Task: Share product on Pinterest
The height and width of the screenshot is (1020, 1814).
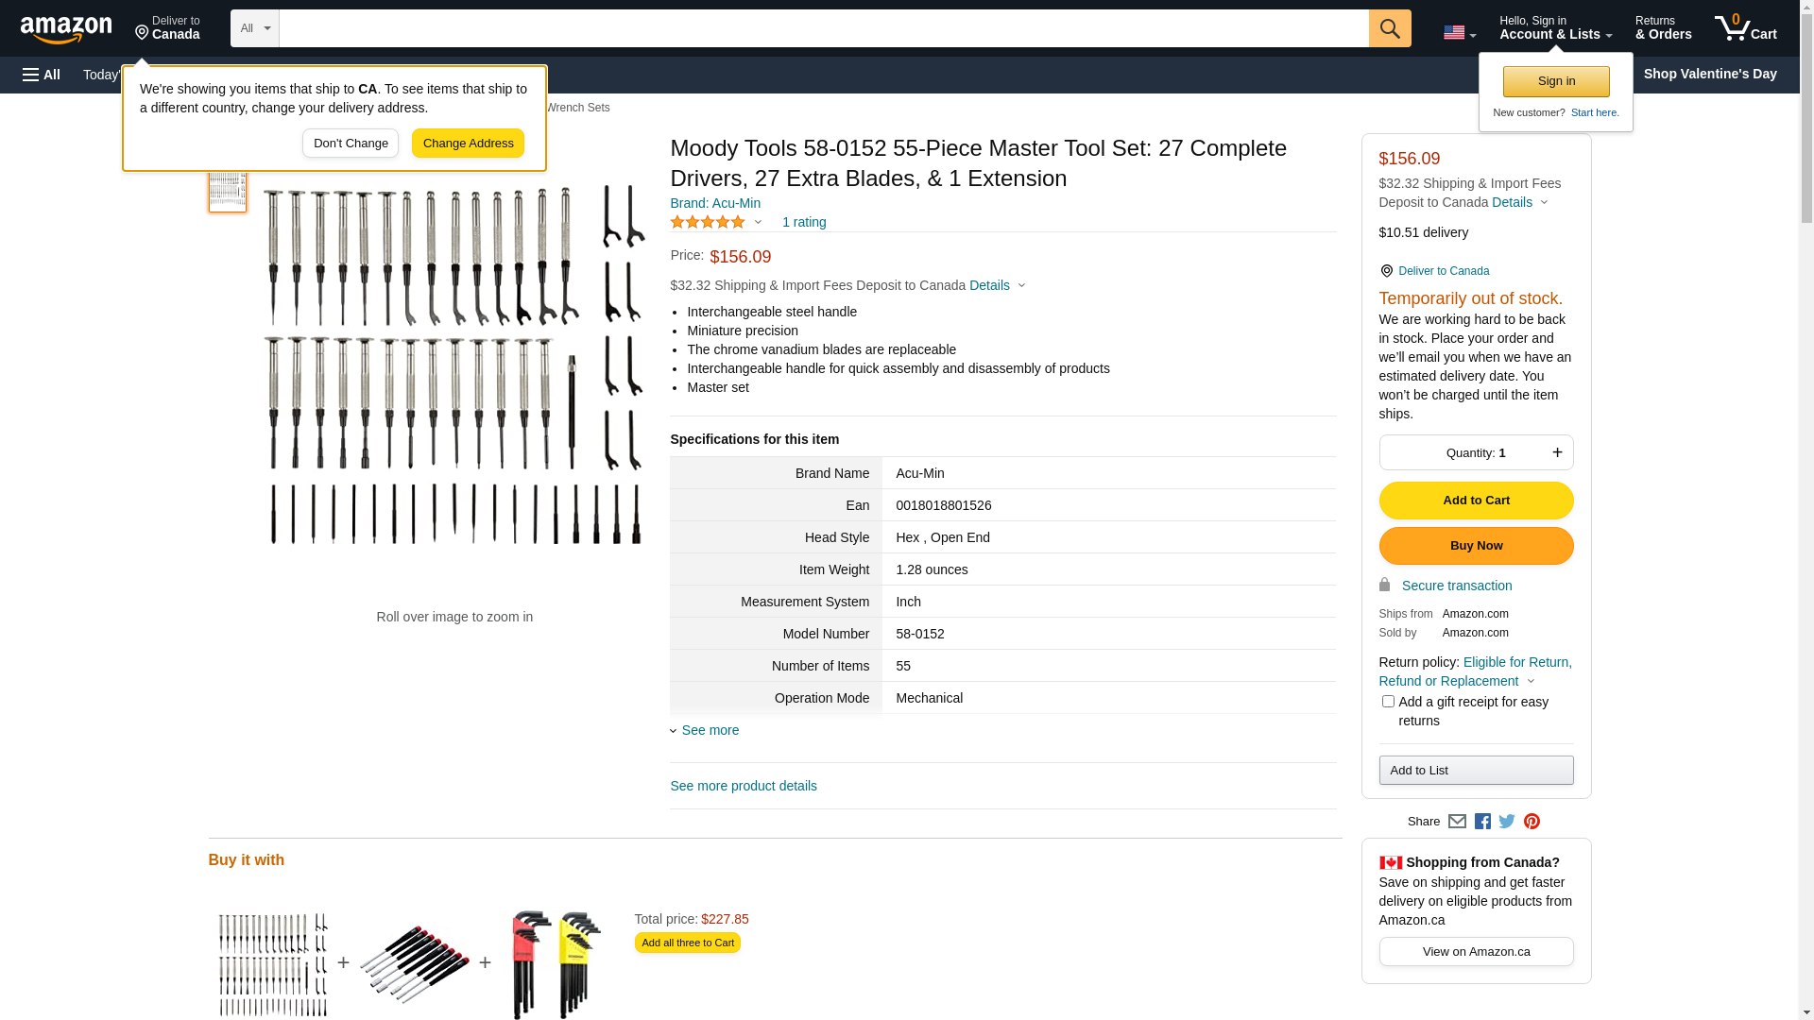Action: [1532, 822]
